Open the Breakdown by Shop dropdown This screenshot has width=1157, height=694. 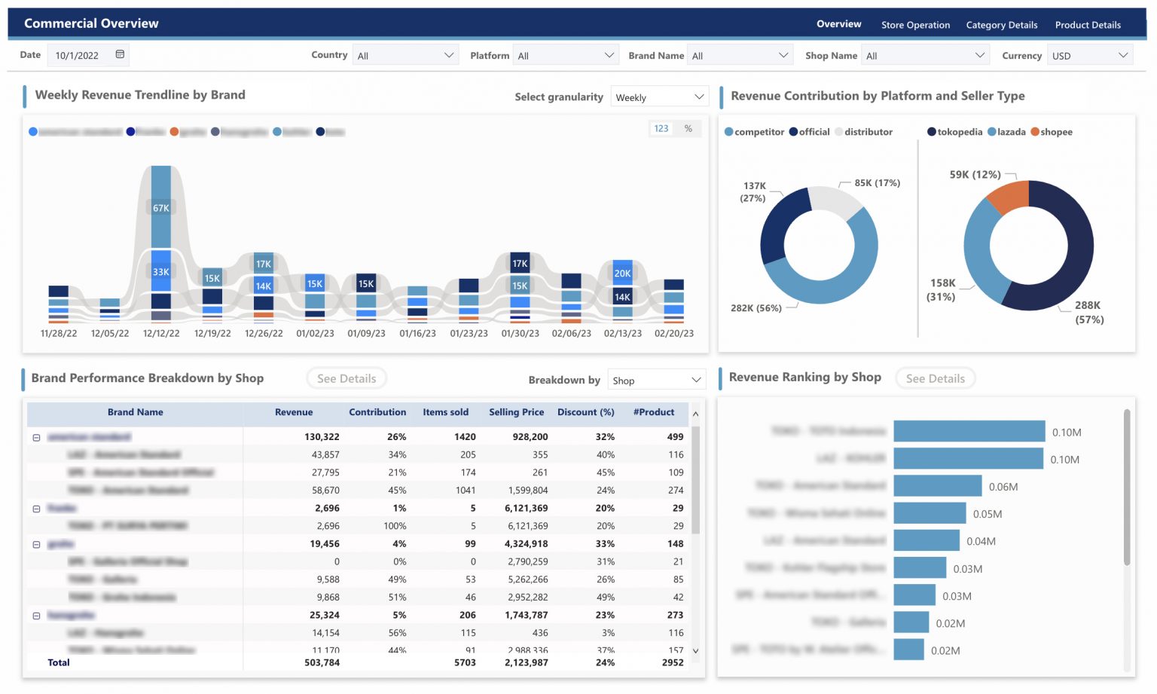click(x=656, y=380)
